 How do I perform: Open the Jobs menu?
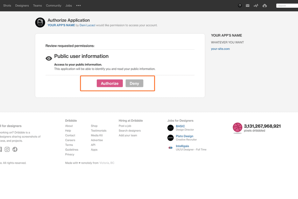68,5
